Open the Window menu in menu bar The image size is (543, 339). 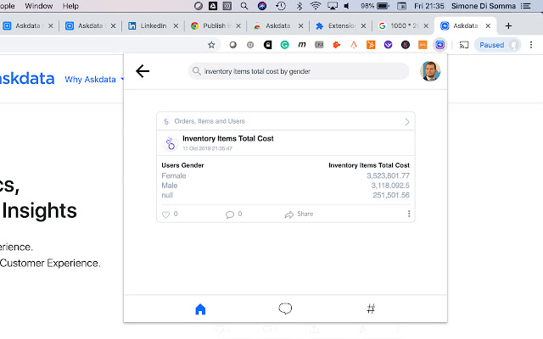39,6
